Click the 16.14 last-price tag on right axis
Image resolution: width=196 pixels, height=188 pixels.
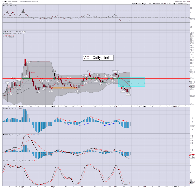pos(192,86)
